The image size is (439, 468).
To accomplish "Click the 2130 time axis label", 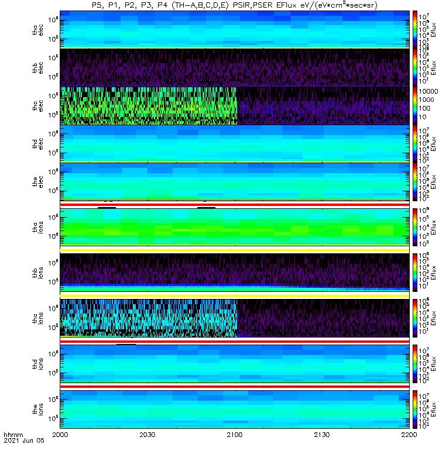I will point(322,435).
